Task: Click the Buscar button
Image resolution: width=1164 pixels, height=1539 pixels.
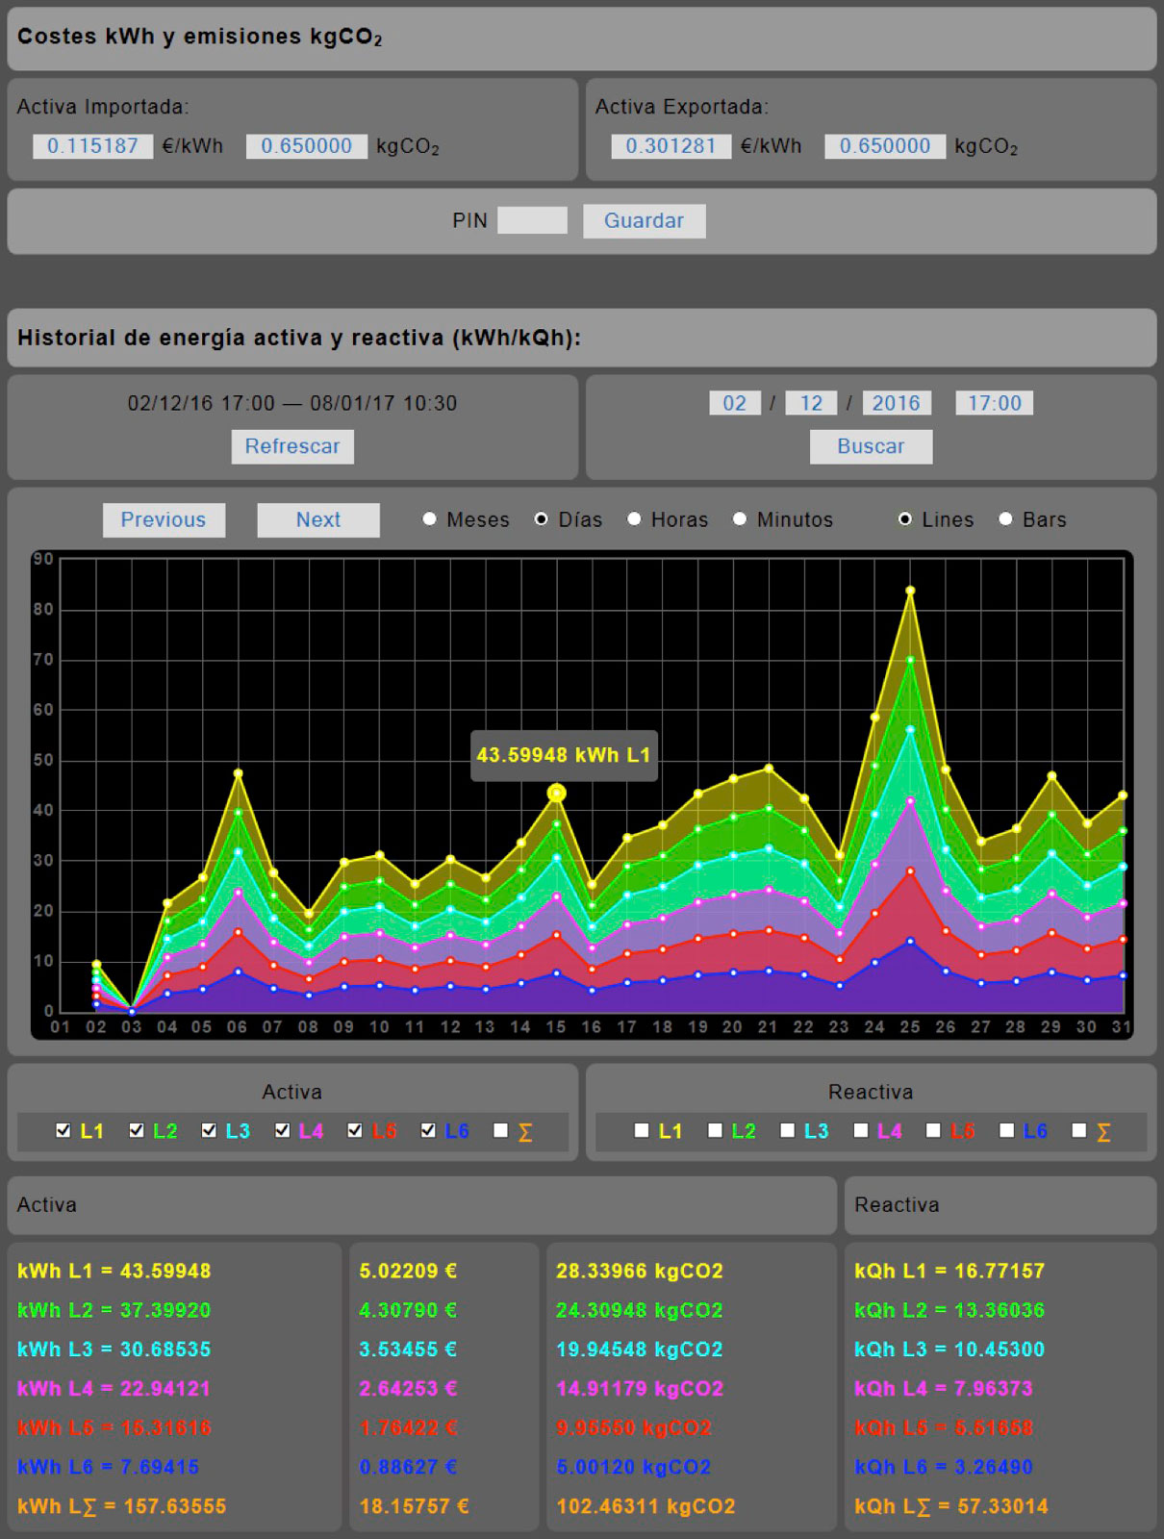Action: click(x=871, y=446)
